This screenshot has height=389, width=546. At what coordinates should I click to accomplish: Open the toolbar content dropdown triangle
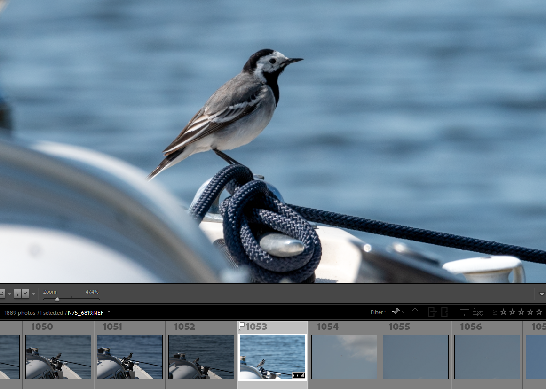541,294
